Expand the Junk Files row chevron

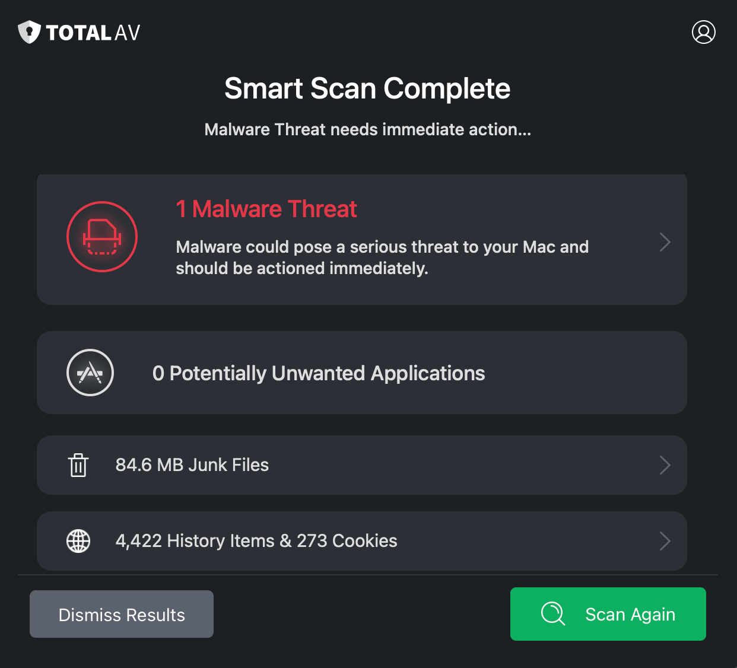click(665, 465)
